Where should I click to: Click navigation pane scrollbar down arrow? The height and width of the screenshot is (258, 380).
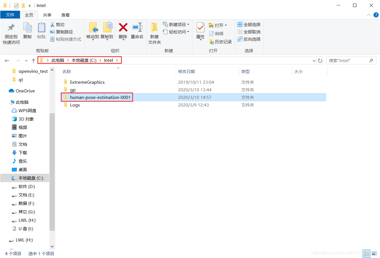click(x=52, y=246)
